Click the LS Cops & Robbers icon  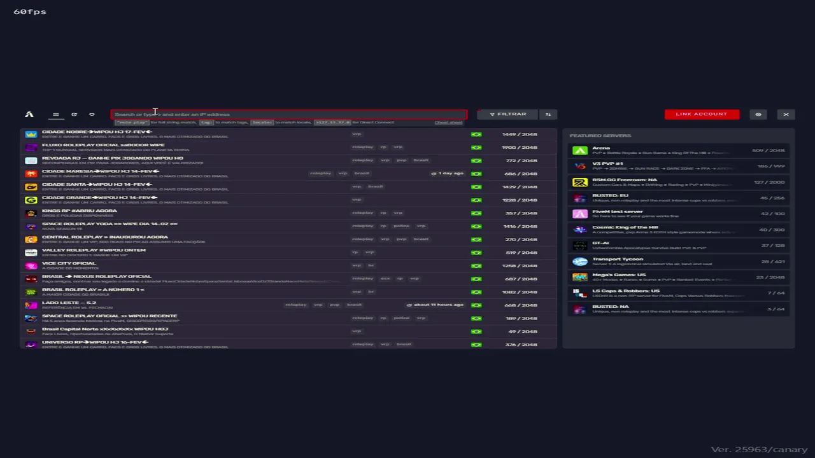coord(579,293)
